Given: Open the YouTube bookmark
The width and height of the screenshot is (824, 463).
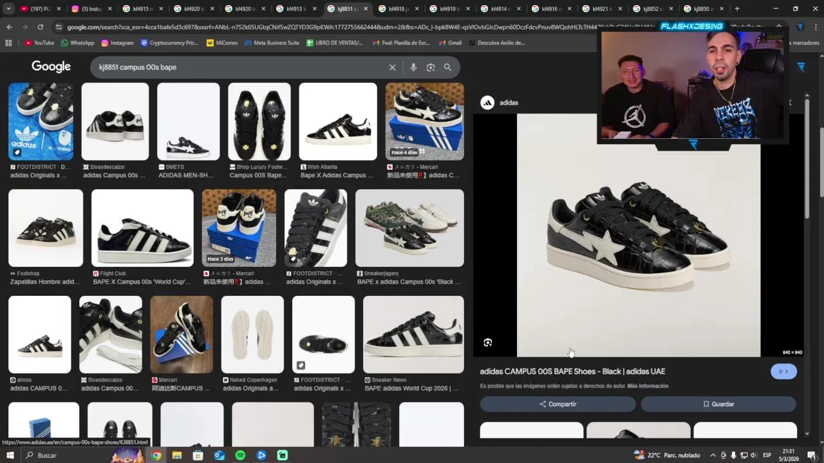Looking at the screenshot, I should (x=39, y=43).
